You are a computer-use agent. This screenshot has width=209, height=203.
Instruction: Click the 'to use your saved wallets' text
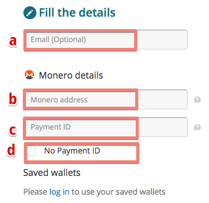tap(119, 192)
